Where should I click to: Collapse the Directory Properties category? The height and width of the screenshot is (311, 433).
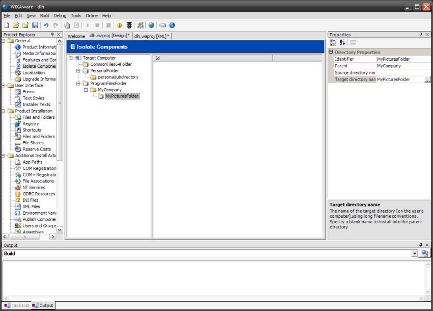click(x=331, y=52)
